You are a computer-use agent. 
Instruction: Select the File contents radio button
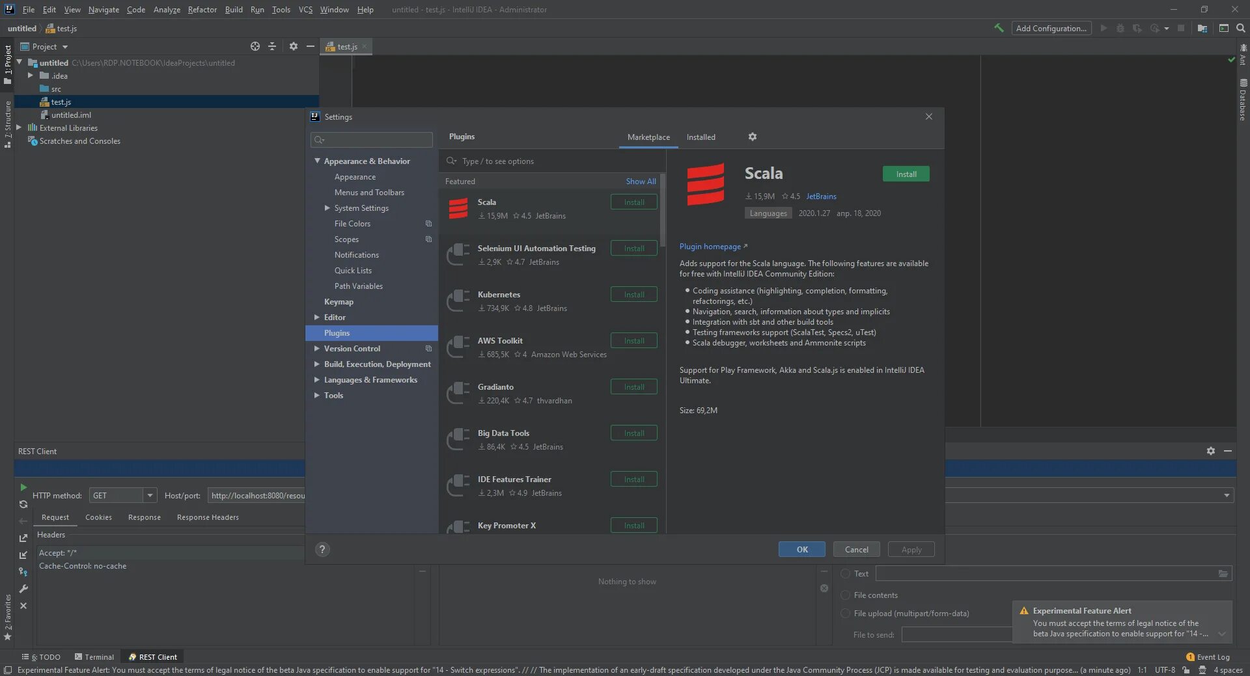pos(845,595)
